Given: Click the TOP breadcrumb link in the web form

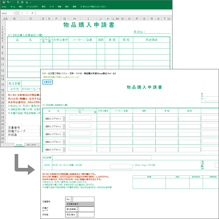Looking at the screenshot, I should 44,73.
